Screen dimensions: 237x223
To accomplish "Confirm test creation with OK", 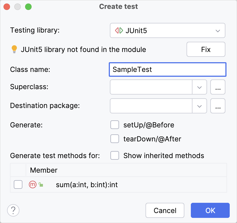I will 210,210.
